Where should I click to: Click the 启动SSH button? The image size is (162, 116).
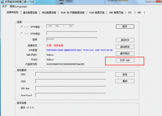(x=125, y=40)
